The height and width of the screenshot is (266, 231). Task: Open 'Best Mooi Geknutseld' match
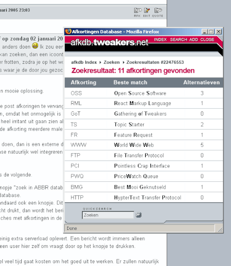(x=140, y=187)
